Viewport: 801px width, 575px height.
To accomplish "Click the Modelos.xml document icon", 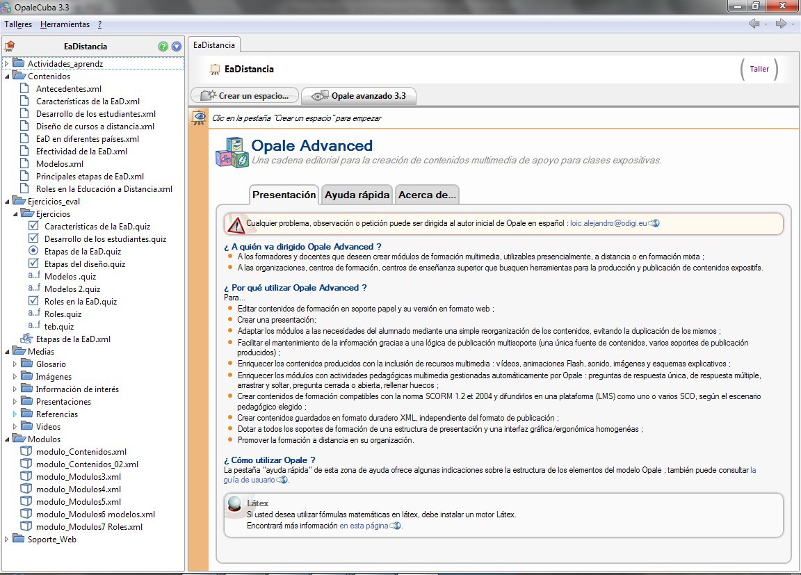I will click(24, 163).
